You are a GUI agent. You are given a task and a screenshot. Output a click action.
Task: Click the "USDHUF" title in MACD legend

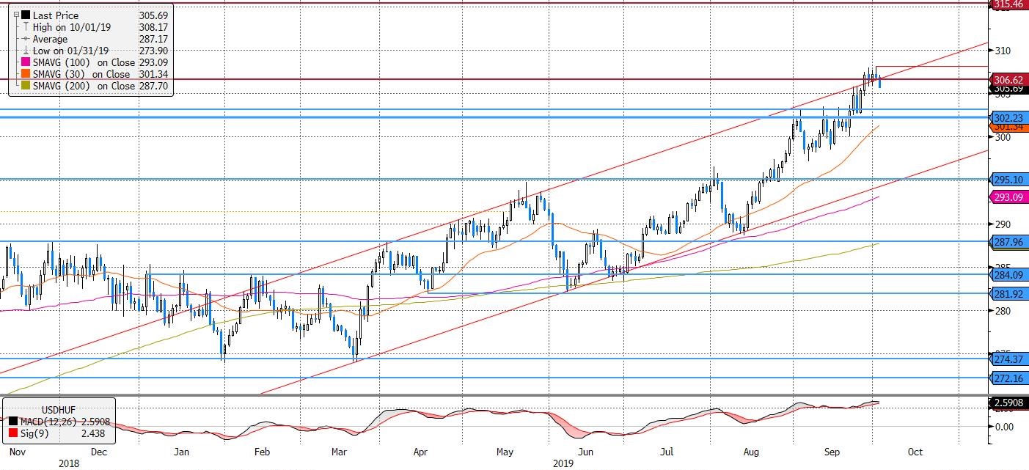tap(59, 410)
